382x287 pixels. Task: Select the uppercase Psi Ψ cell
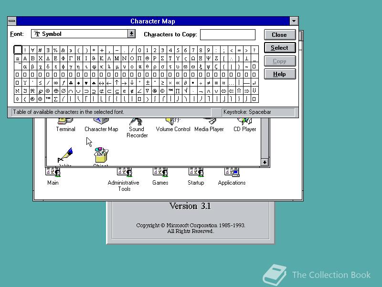point(208,58)
